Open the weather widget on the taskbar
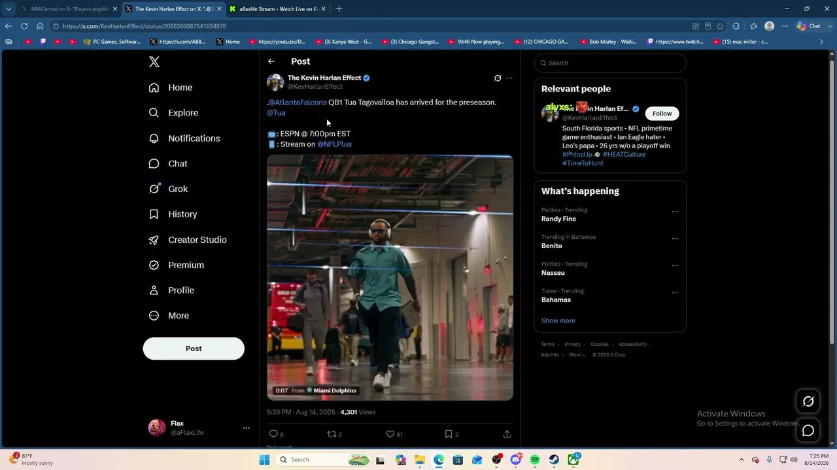Screen dimensions: 837x470 (32, 460)
